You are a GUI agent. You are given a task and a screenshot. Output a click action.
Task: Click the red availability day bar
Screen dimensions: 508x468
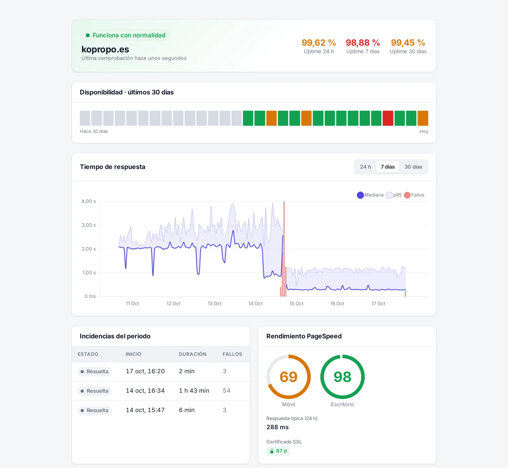[388, 118]
